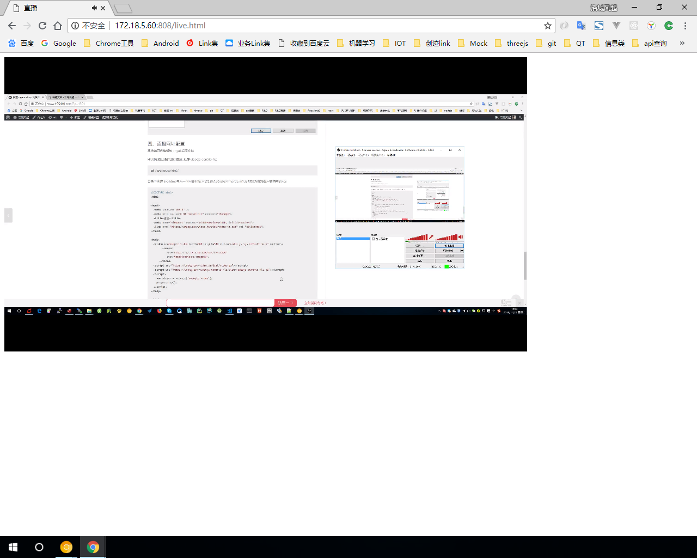Mute the 直播 tab audio icon
This screenshot has width=697, height=558.
point(94,8)
